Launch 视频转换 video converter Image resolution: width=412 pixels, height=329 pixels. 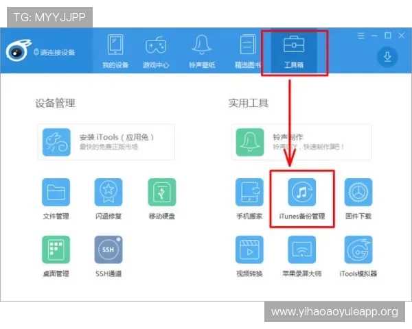[249, 249]
